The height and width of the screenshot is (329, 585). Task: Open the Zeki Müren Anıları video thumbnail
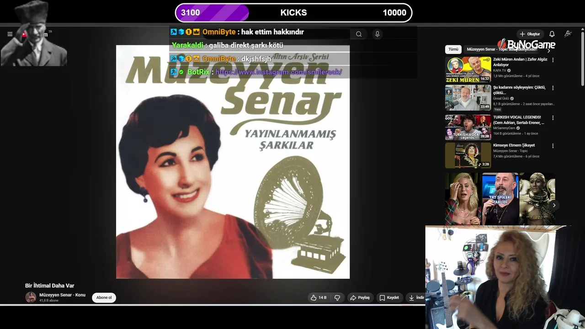[x=468, y=69]
